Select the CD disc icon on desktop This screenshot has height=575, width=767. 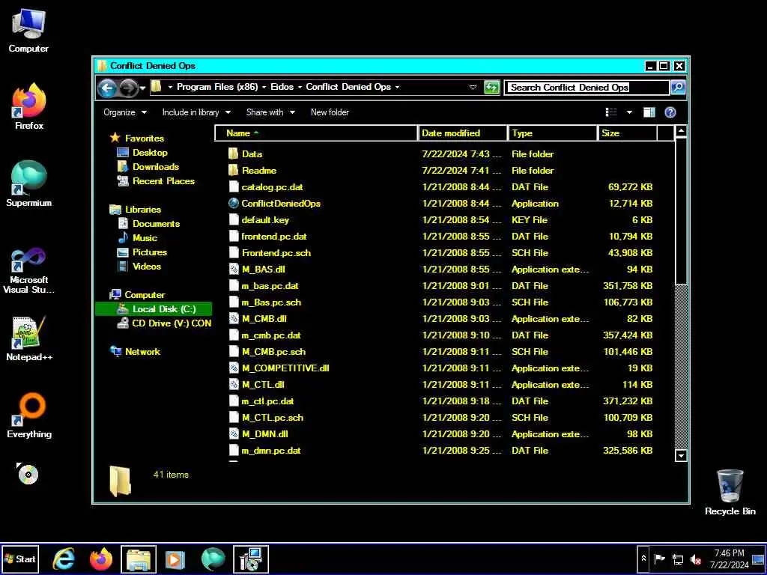[x=28, y=474]
